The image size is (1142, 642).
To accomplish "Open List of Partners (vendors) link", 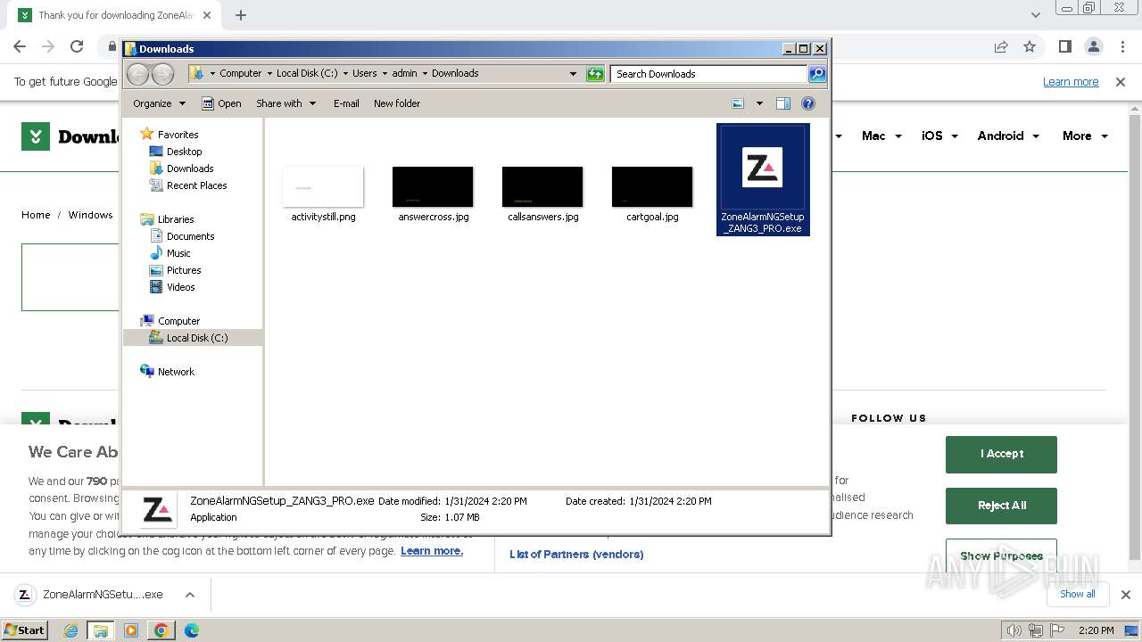I will point(576,555).
